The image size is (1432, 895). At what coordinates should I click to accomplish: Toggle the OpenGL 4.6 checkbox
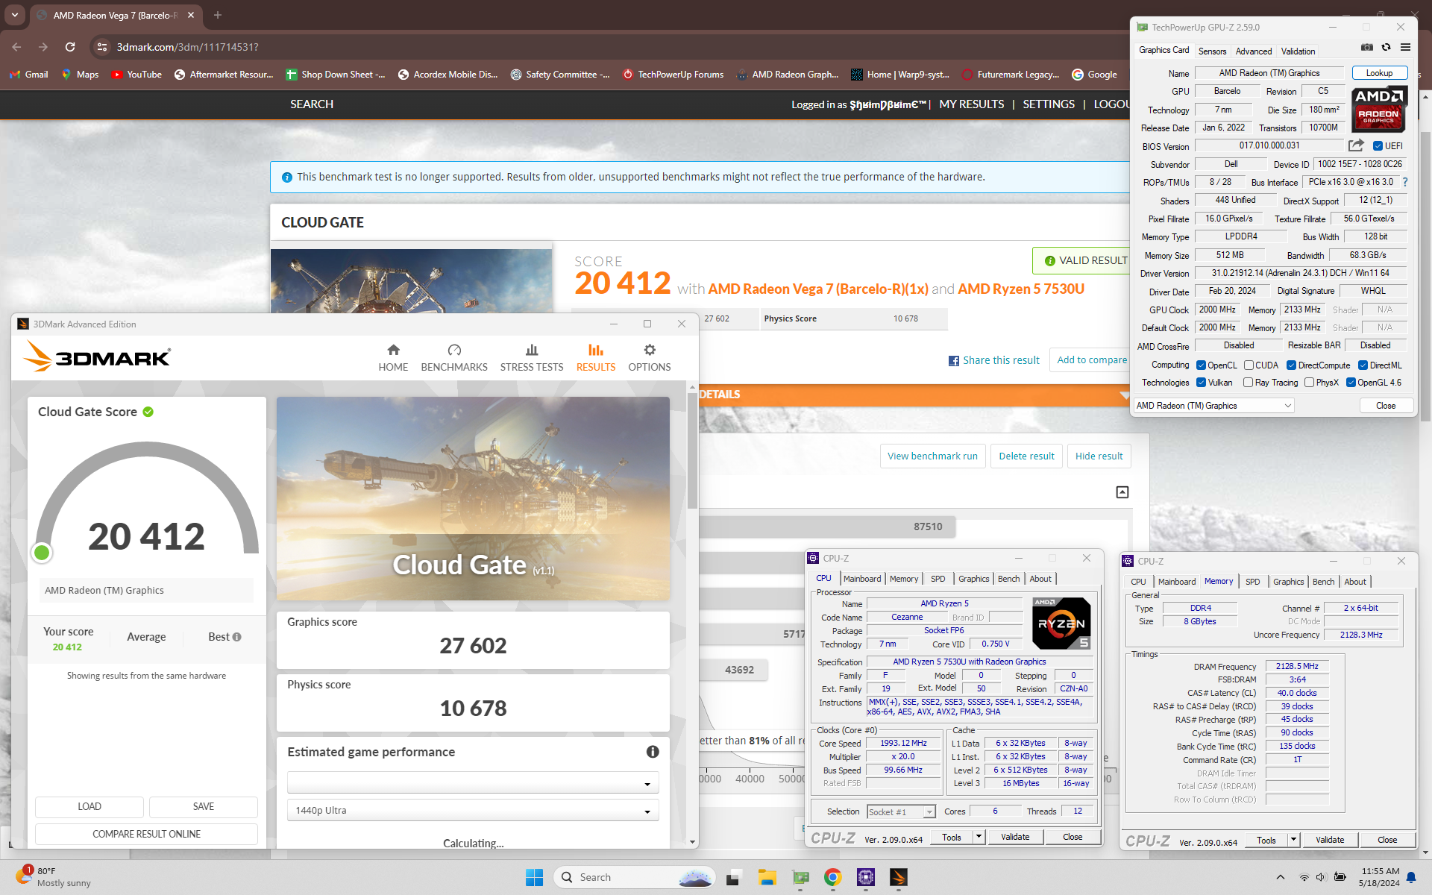(1351, 383)
